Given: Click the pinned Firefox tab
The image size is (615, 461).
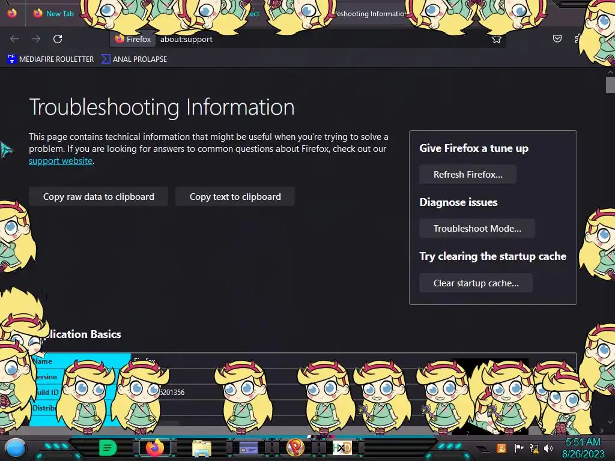Looking at the screenshot, I should pos(12,13).
